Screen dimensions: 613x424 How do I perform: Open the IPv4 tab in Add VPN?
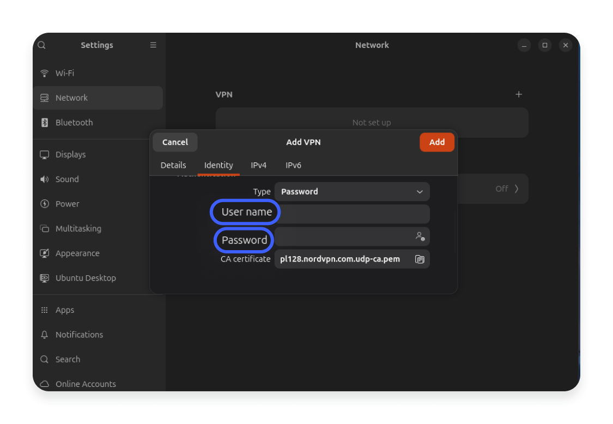(259, 165)
